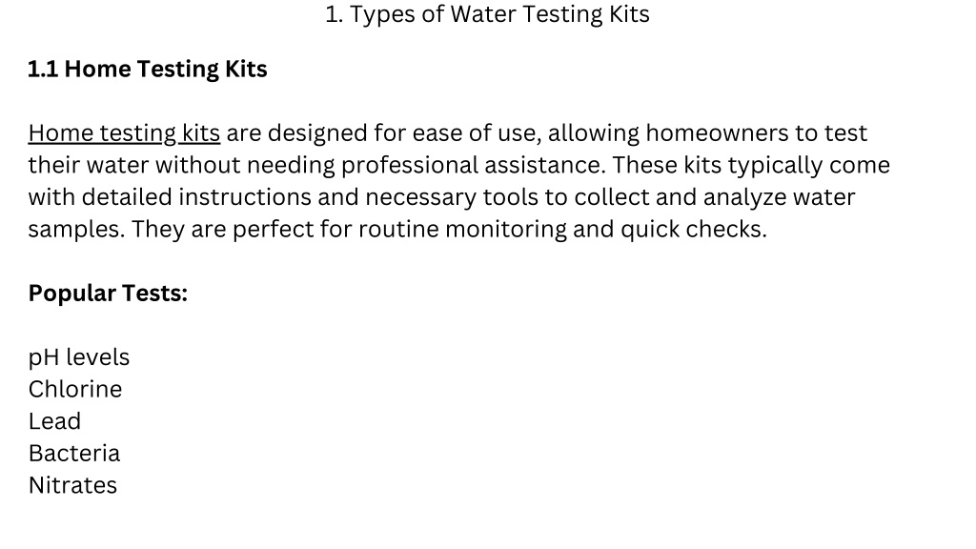The image size is (976, 549).
Task: Place cursor on the word "instructions"
Action: click(245, 197)
